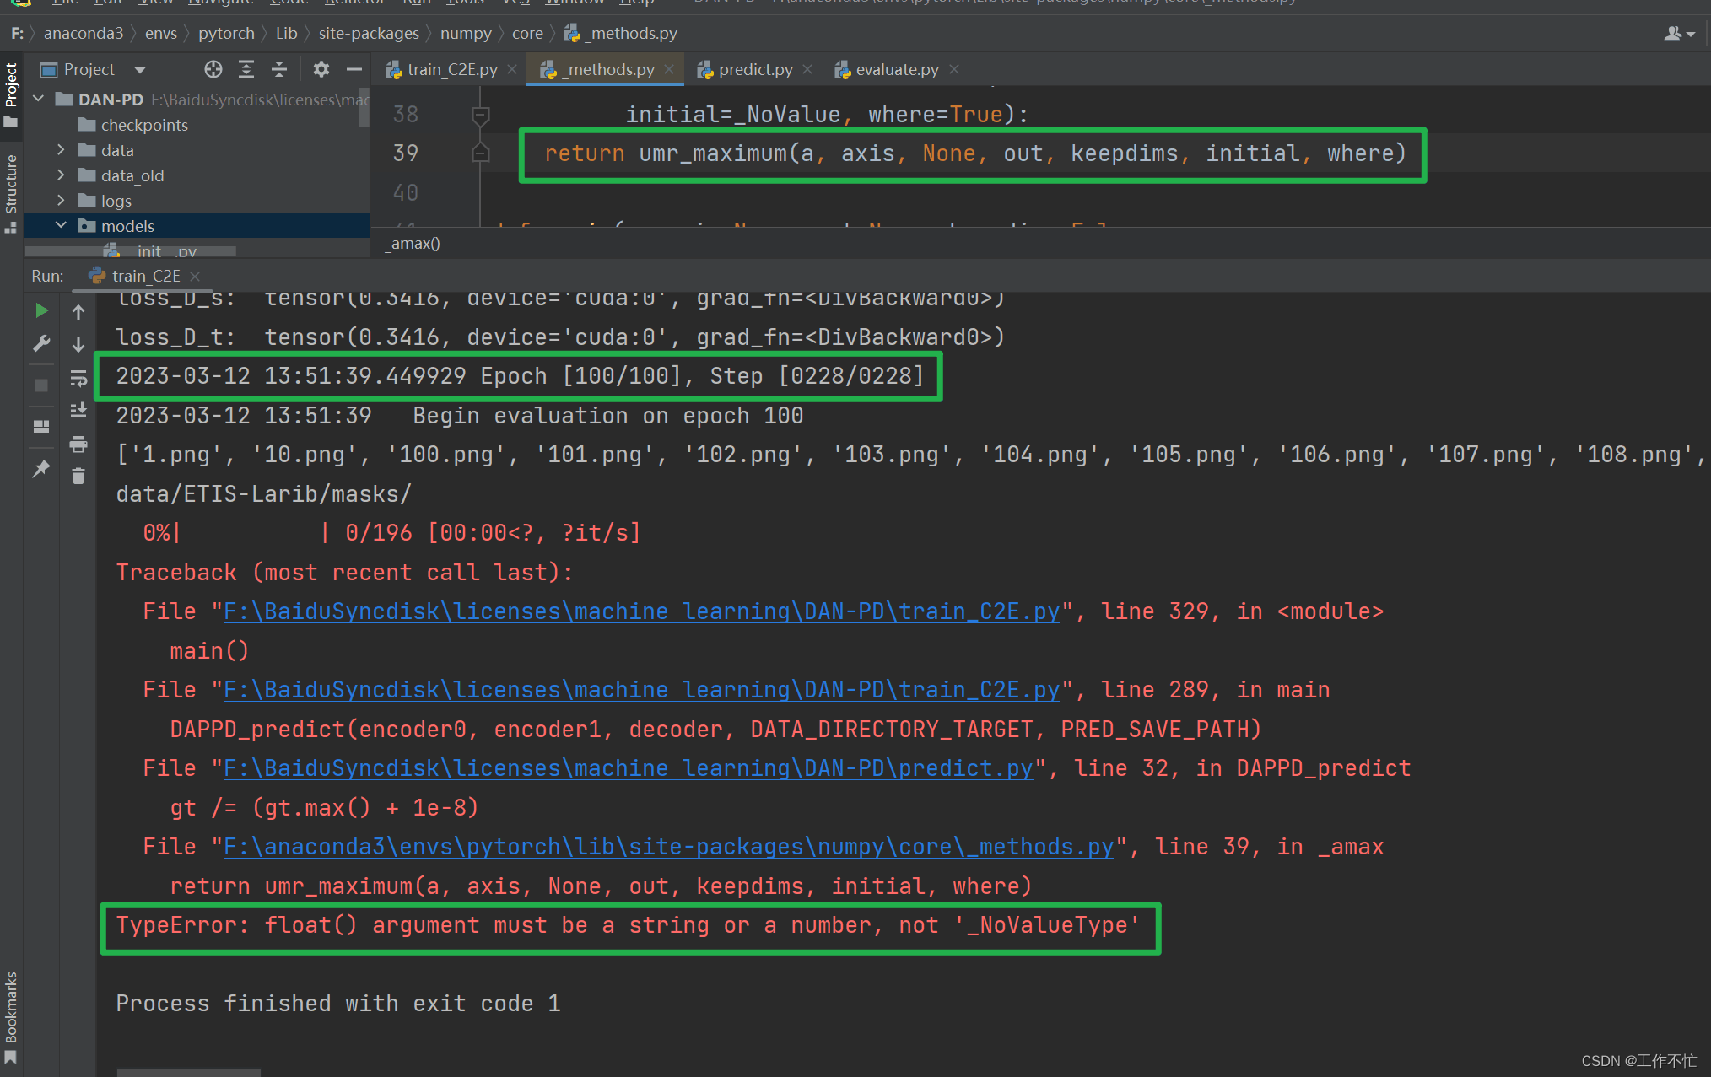This screenshot has width=1711, height=1077.
Task: Toggle the pin tab icon in Run panel
Action: (40, 469)
